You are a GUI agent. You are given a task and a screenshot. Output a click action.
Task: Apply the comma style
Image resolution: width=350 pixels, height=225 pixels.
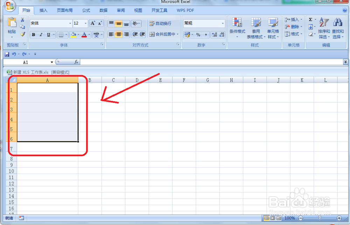205,35
